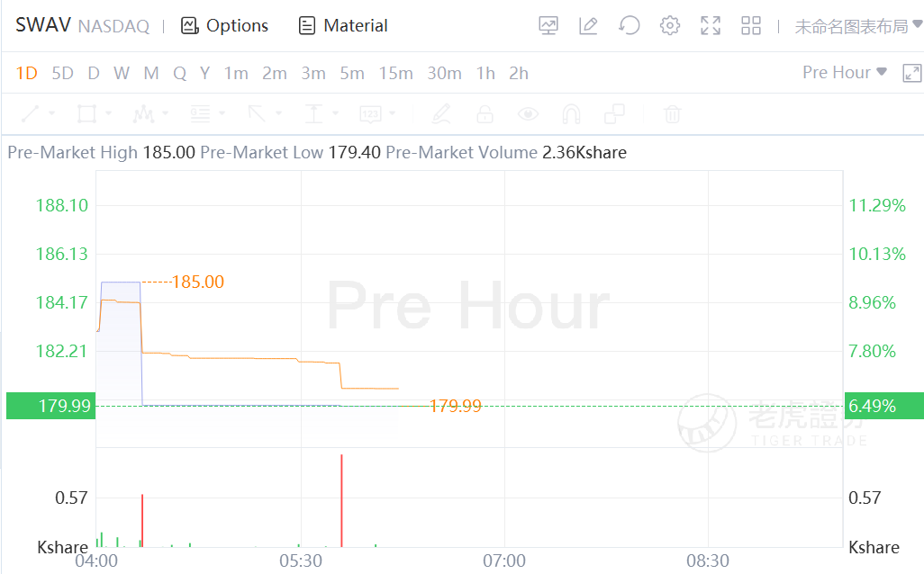Open the Material button
Viewport: 924px width, 574px height.
click(343, 25)
